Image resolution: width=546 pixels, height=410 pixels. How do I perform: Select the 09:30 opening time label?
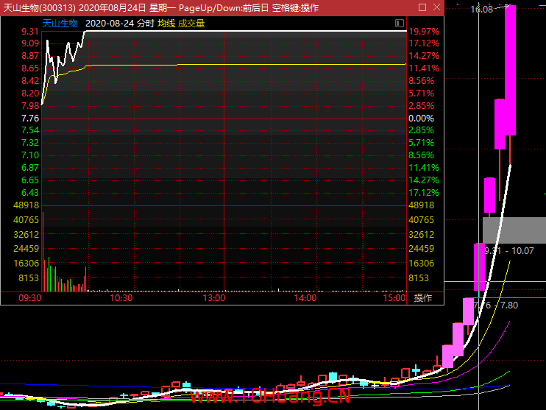[x=29, y=298]
